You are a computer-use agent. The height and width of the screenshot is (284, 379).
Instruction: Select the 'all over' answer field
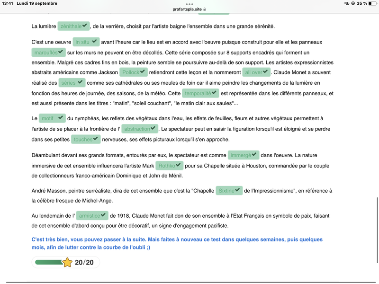(256, 72)
